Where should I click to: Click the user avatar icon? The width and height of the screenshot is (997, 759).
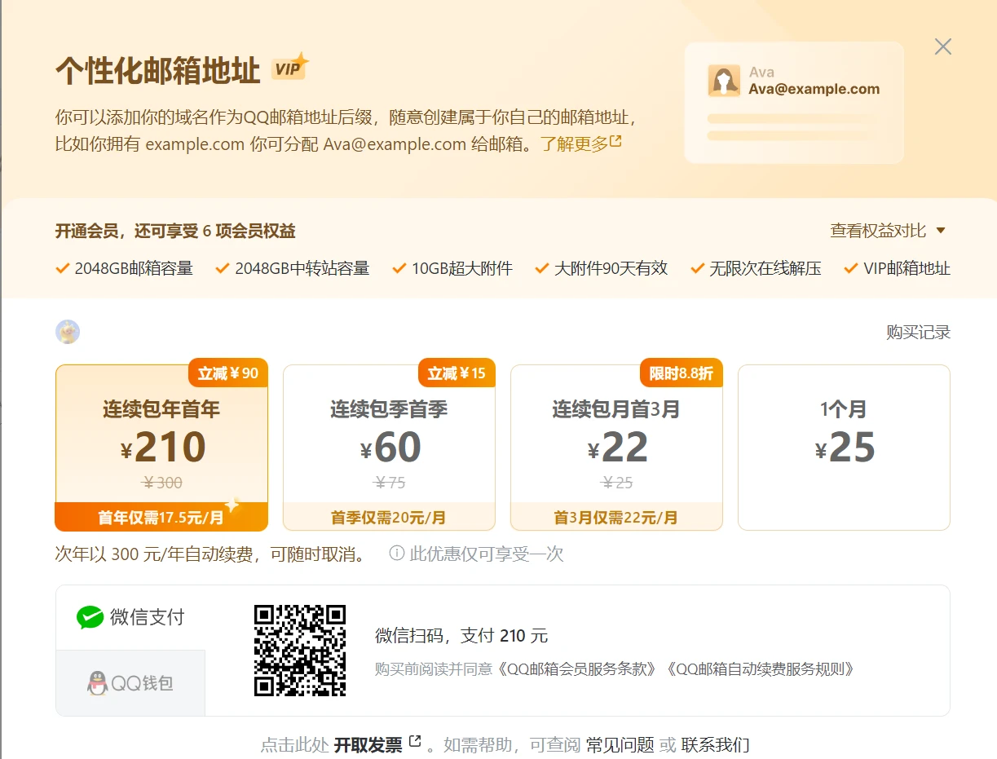pos(68,332)
